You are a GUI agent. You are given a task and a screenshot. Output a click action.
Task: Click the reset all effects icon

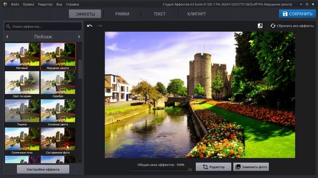273,26
